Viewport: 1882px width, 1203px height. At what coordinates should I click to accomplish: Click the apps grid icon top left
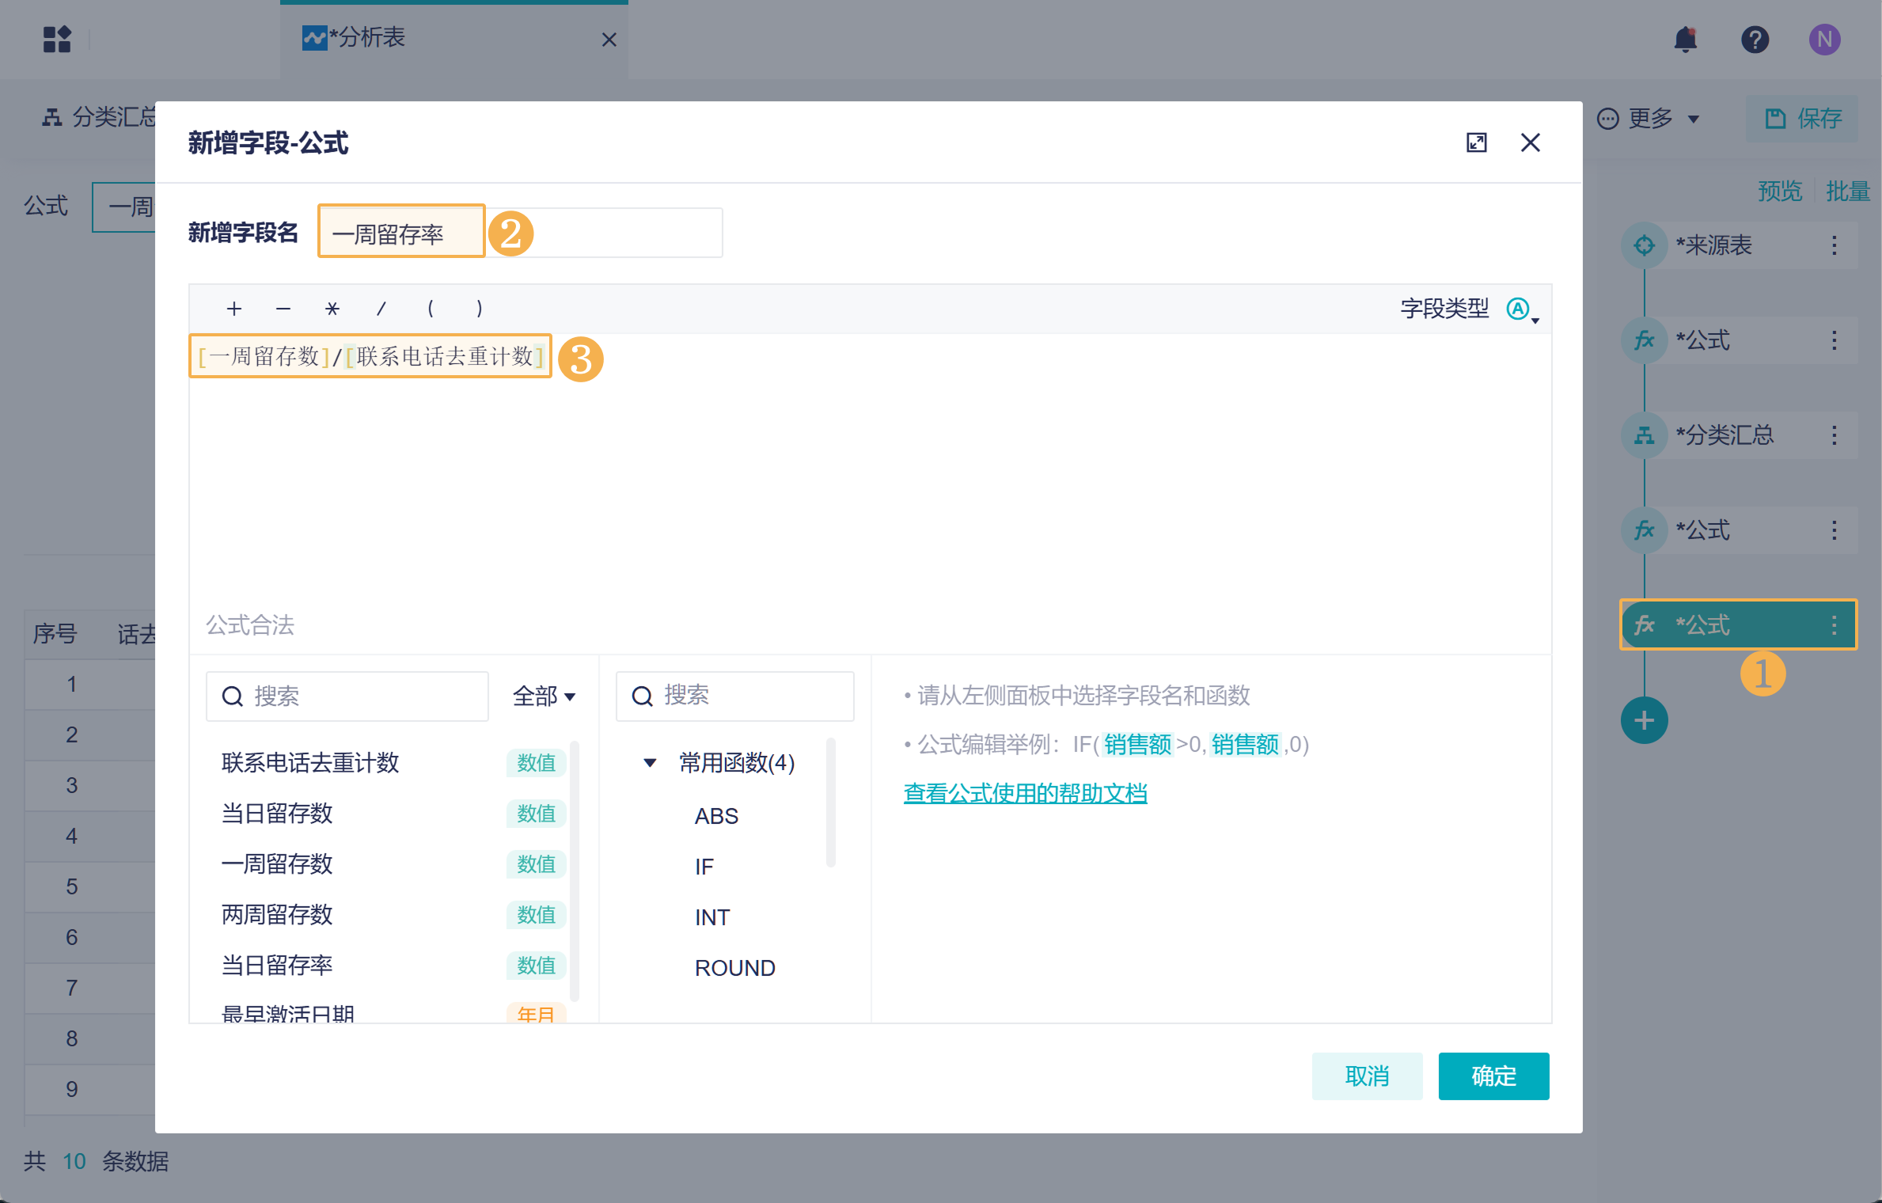pyautogui.click(x=57, y=39)
